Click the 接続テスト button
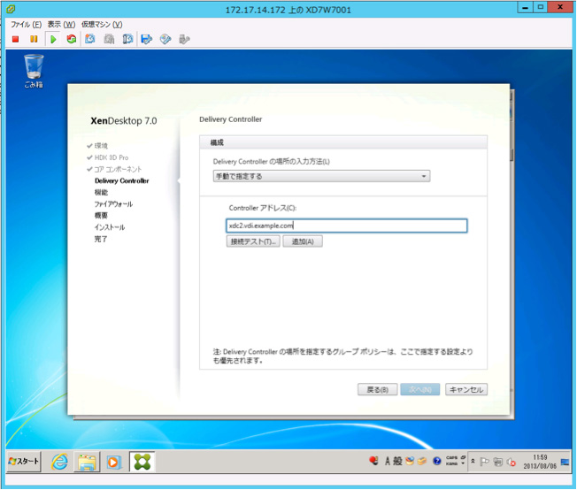577x490 pixels. point(253,241)
